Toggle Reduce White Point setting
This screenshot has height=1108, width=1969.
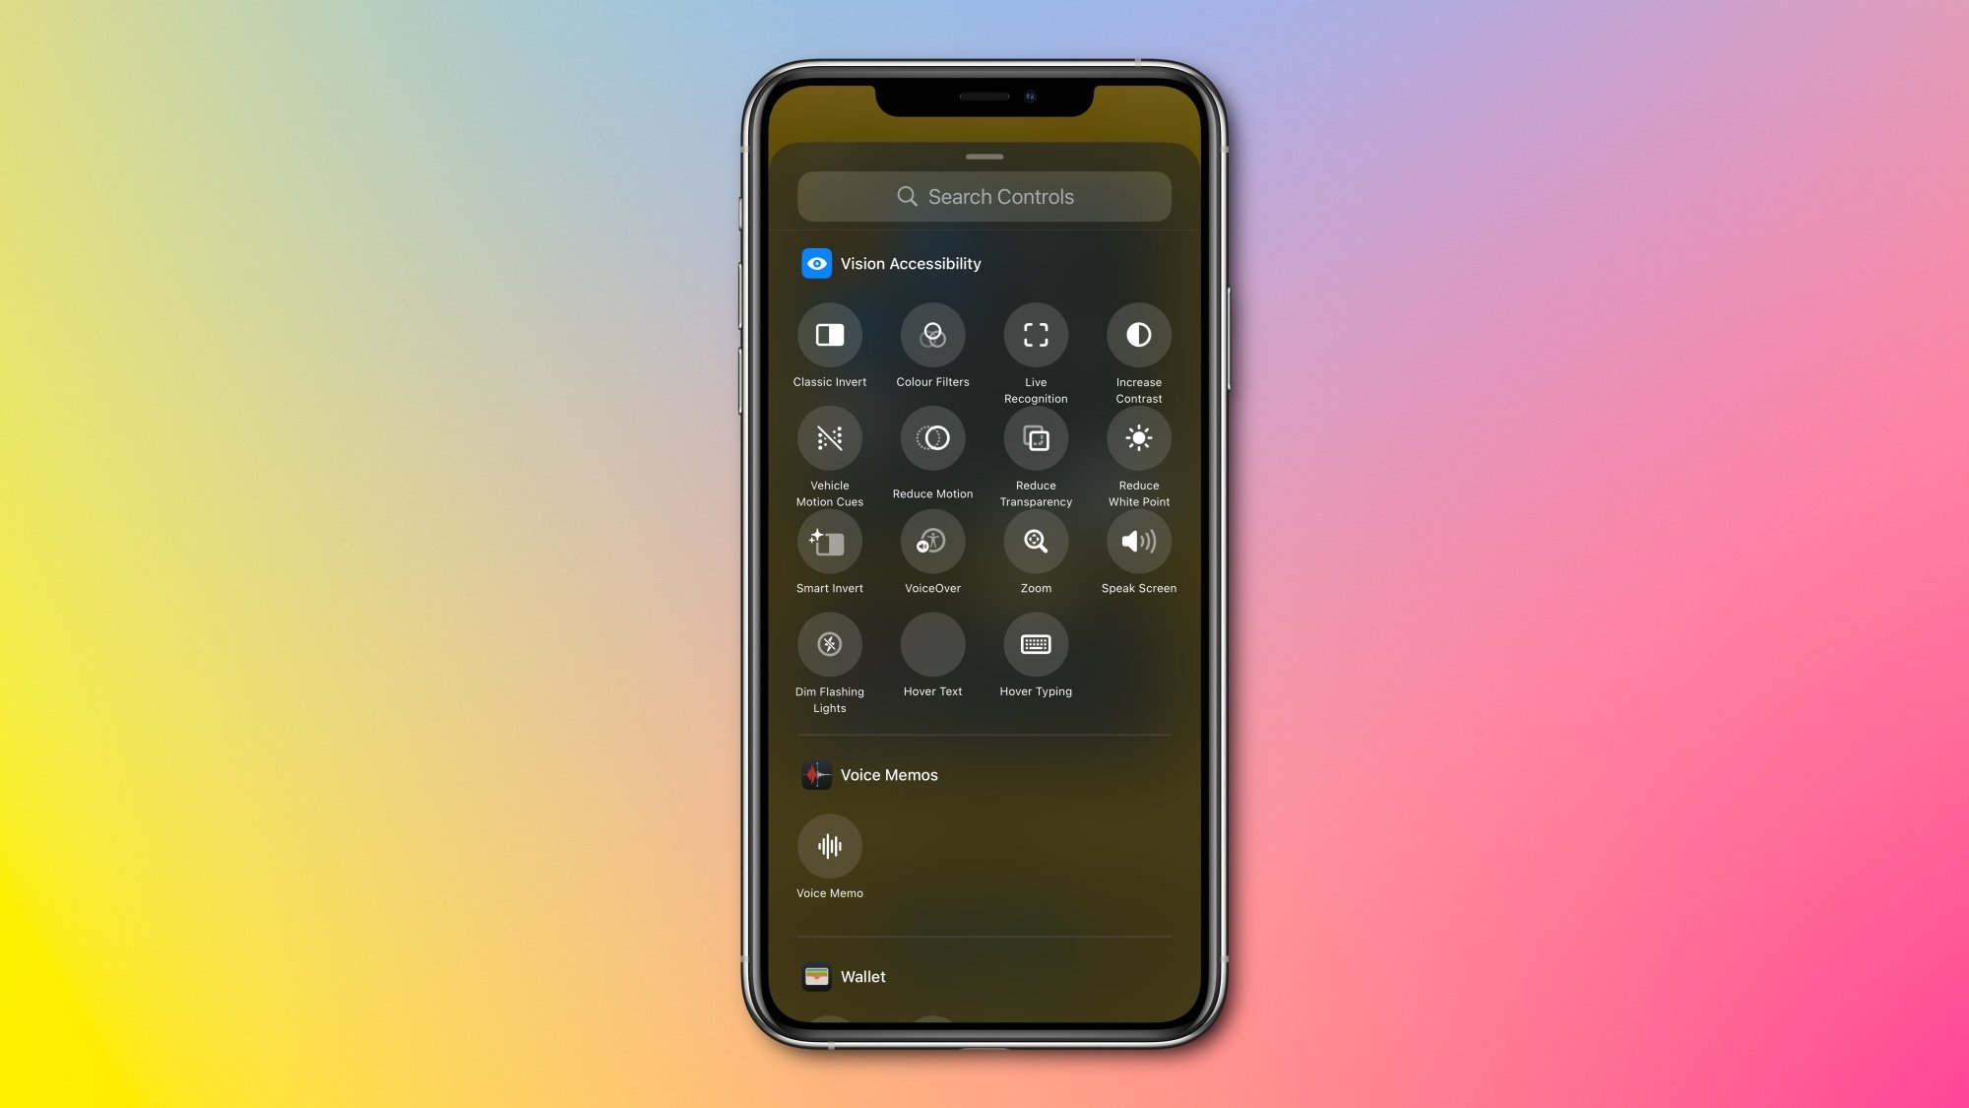click(x=1139, y=437)
